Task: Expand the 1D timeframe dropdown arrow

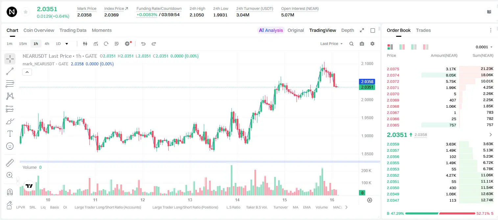Action: [67, 44]
